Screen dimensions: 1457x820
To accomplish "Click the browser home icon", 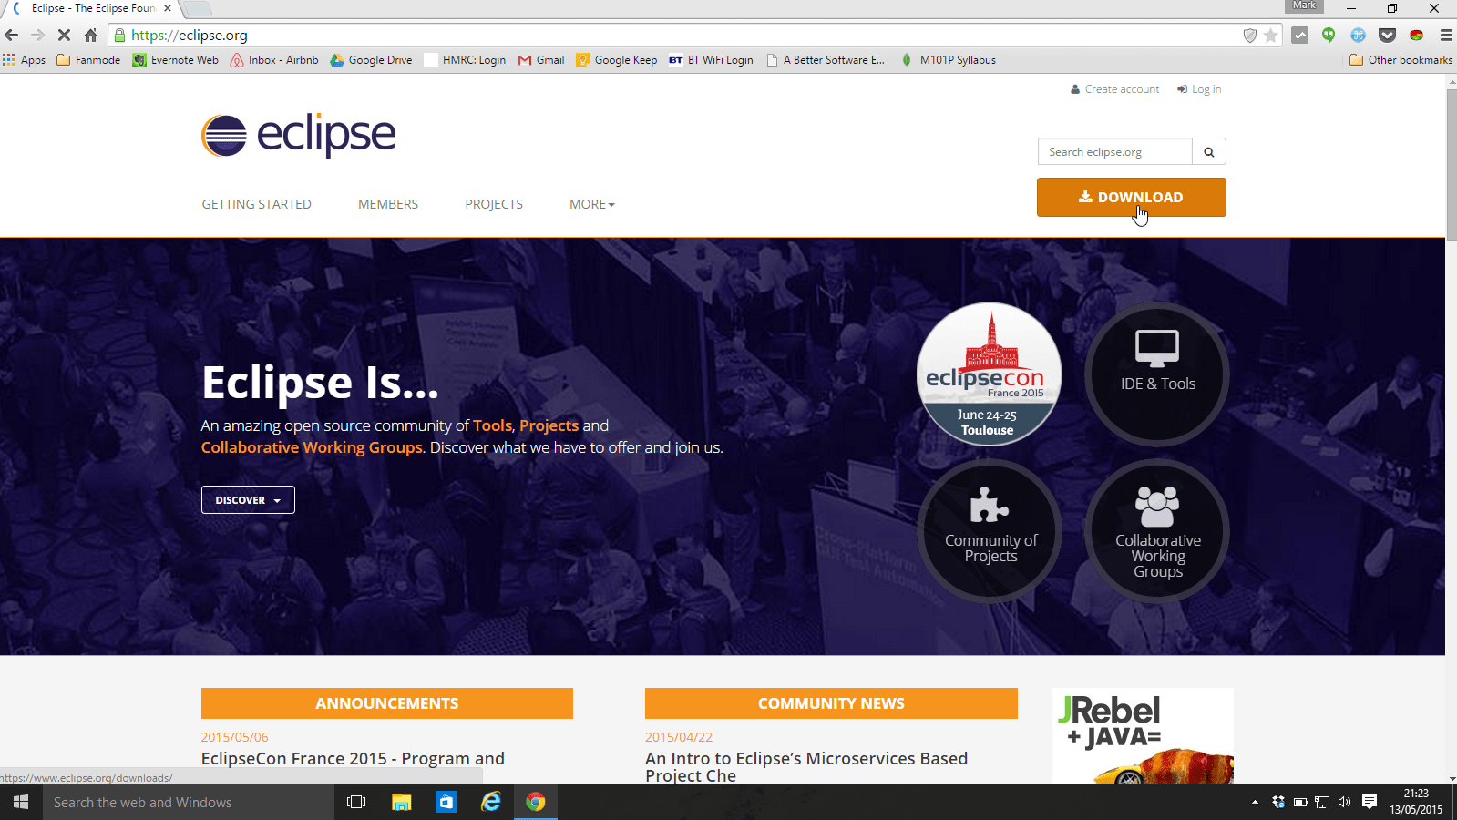I will 90,35.
